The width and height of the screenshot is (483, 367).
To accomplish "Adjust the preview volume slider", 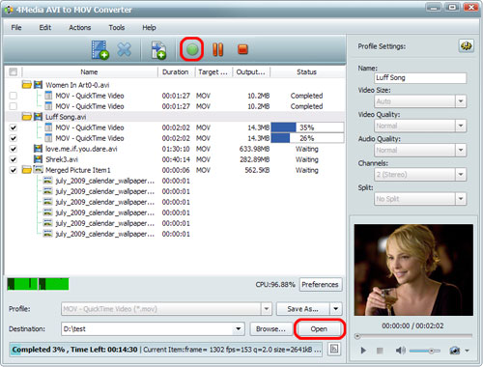I will click(x=425, y=351).
